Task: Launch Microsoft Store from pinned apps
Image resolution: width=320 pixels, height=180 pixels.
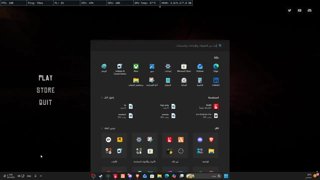Action: tap(184, 68)
